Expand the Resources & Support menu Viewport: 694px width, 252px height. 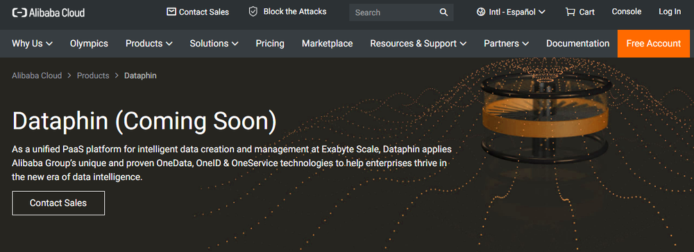pos(418,43)
